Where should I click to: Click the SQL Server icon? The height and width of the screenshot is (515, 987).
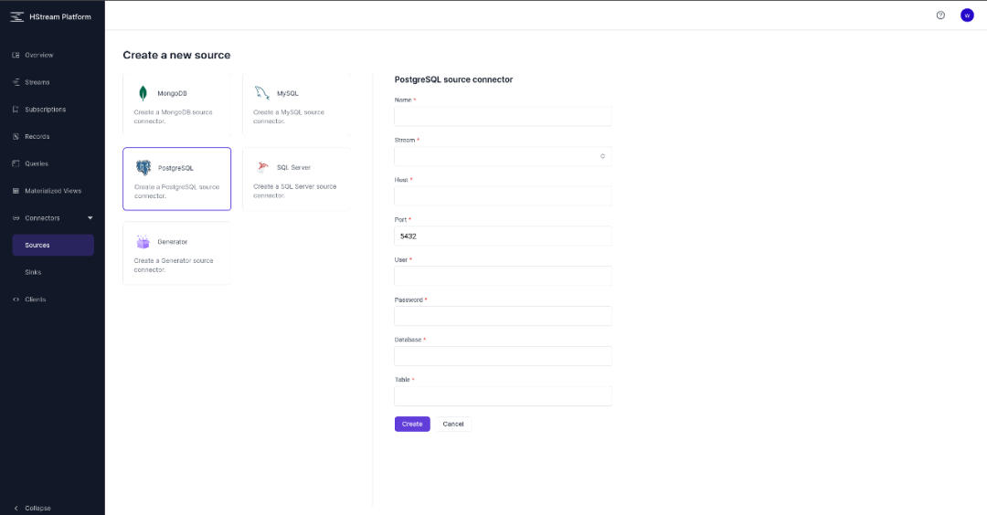pyautogui.click(x=262, y=167)
